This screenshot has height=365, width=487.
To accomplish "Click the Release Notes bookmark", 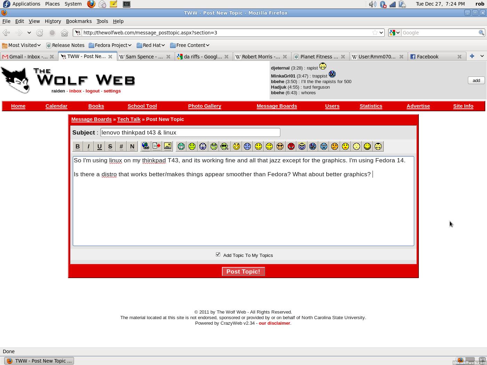I will 66,45.
